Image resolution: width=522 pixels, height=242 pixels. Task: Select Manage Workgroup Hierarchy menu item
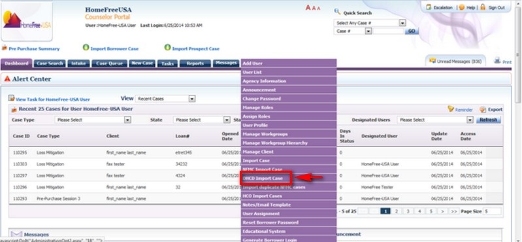(289, 143)
